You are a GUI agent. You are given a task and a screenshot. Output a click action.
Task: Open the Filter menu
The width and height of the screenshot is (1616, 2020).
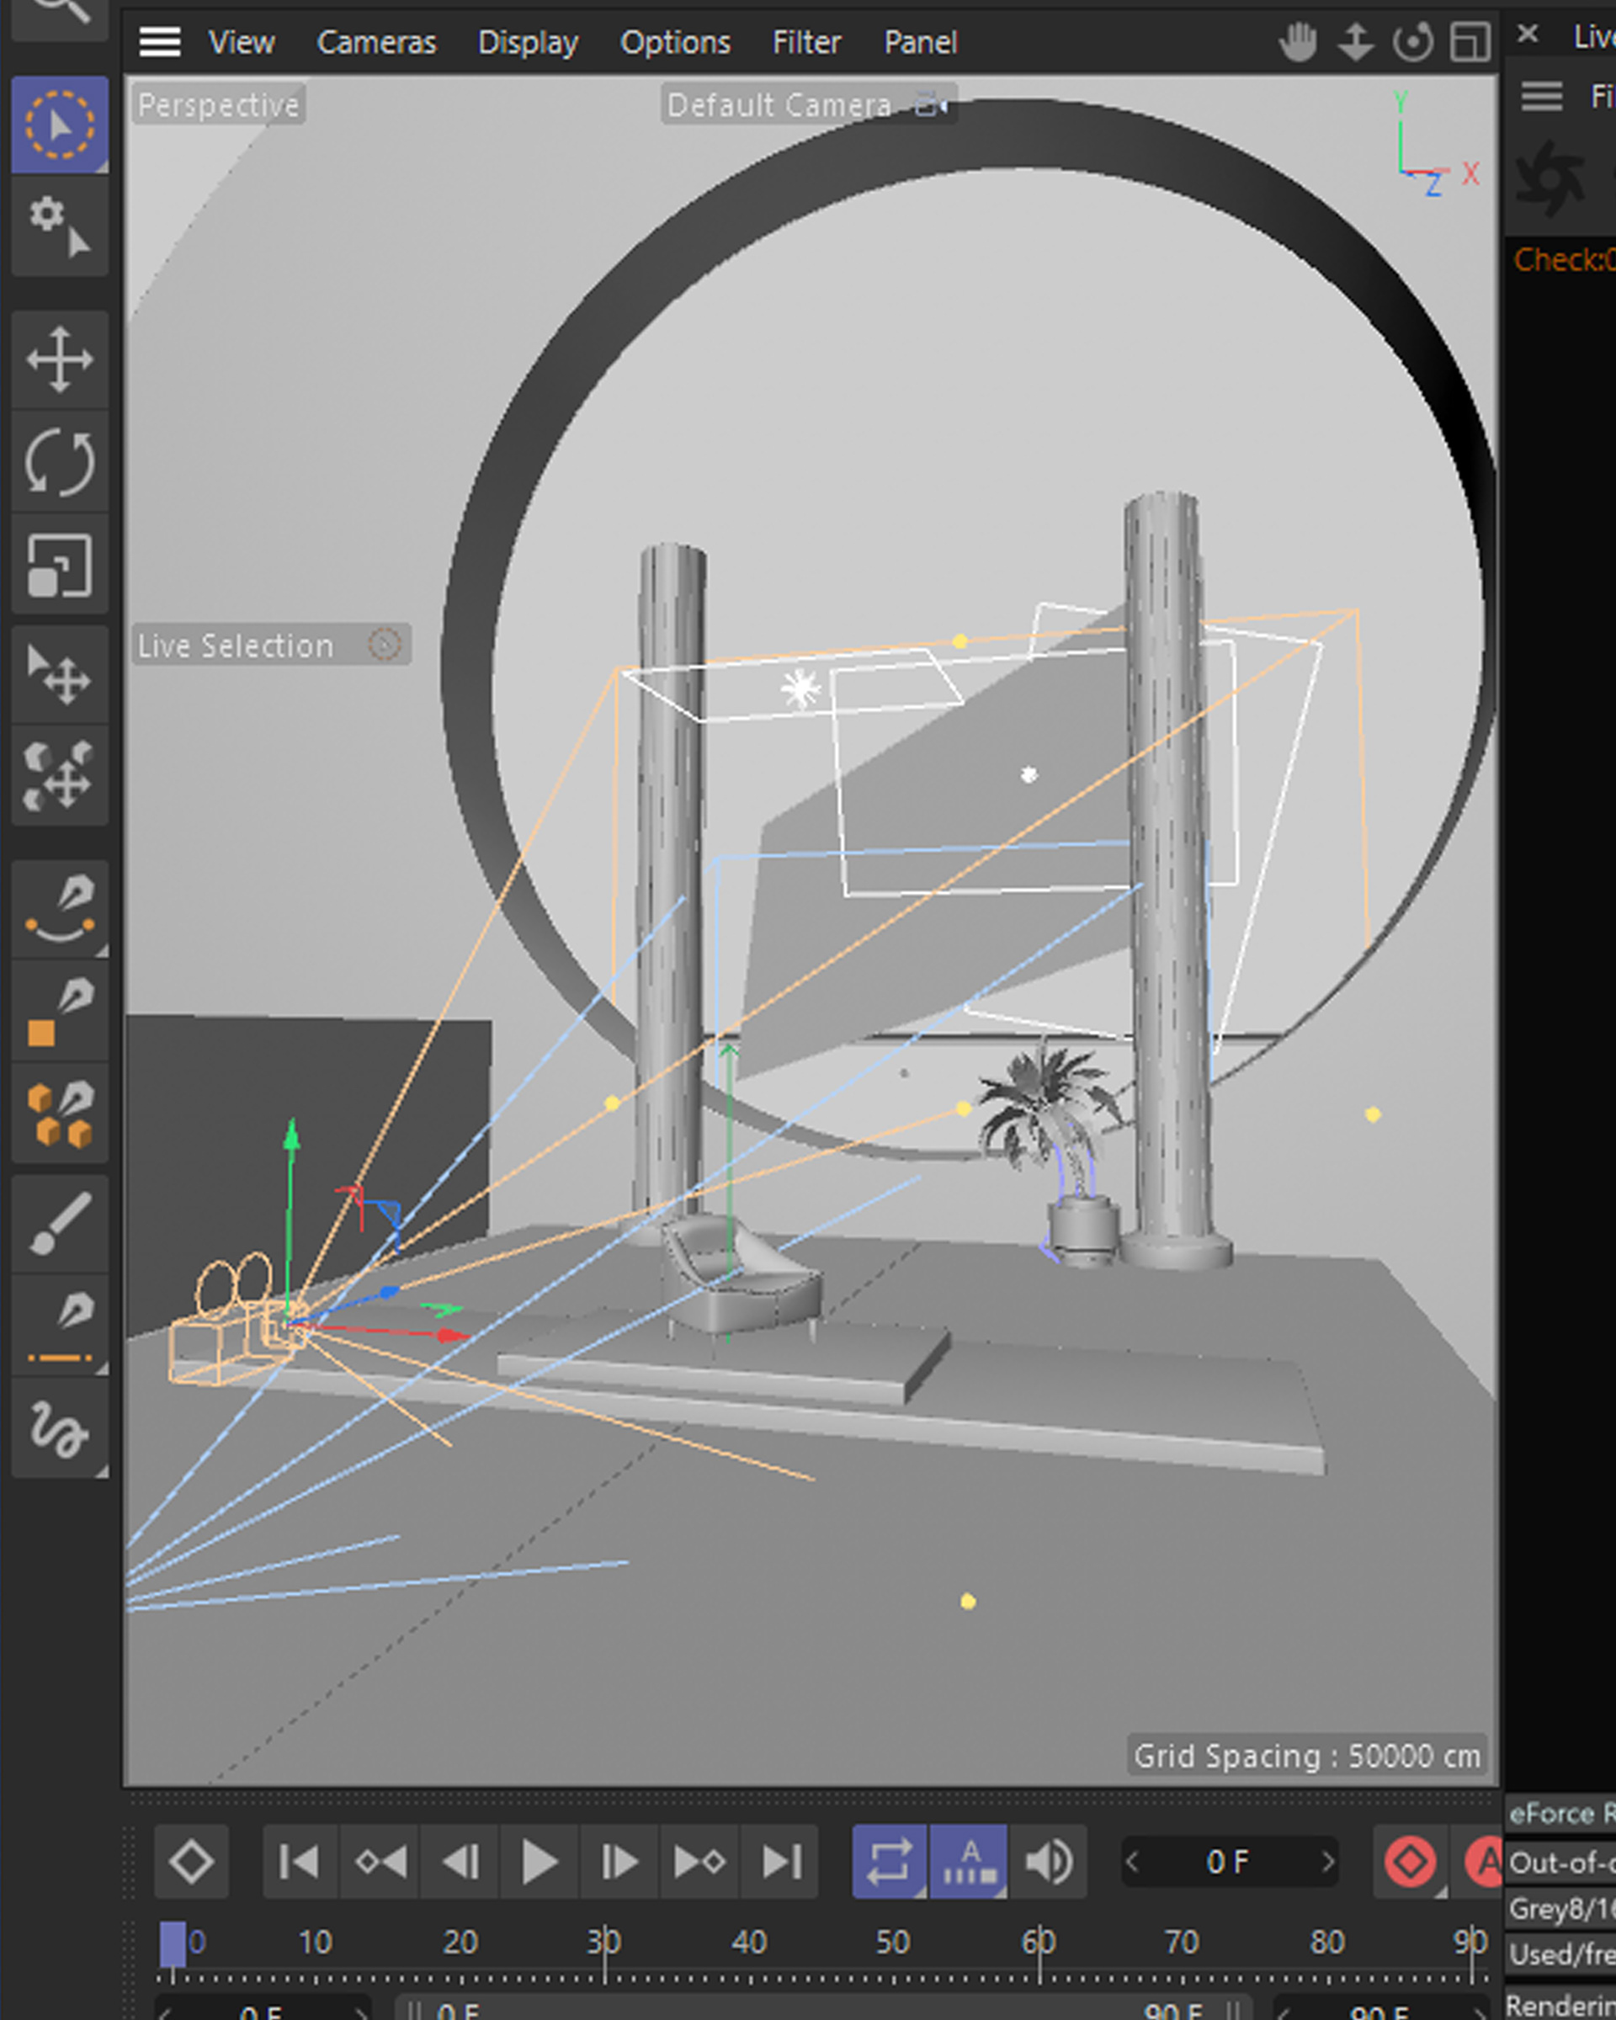pyautogui.click(x=805, y=42)
